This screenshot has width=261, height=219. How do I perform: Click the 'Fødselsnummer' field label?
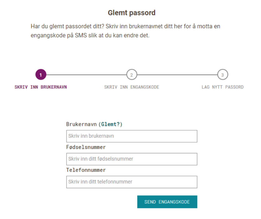86,147
